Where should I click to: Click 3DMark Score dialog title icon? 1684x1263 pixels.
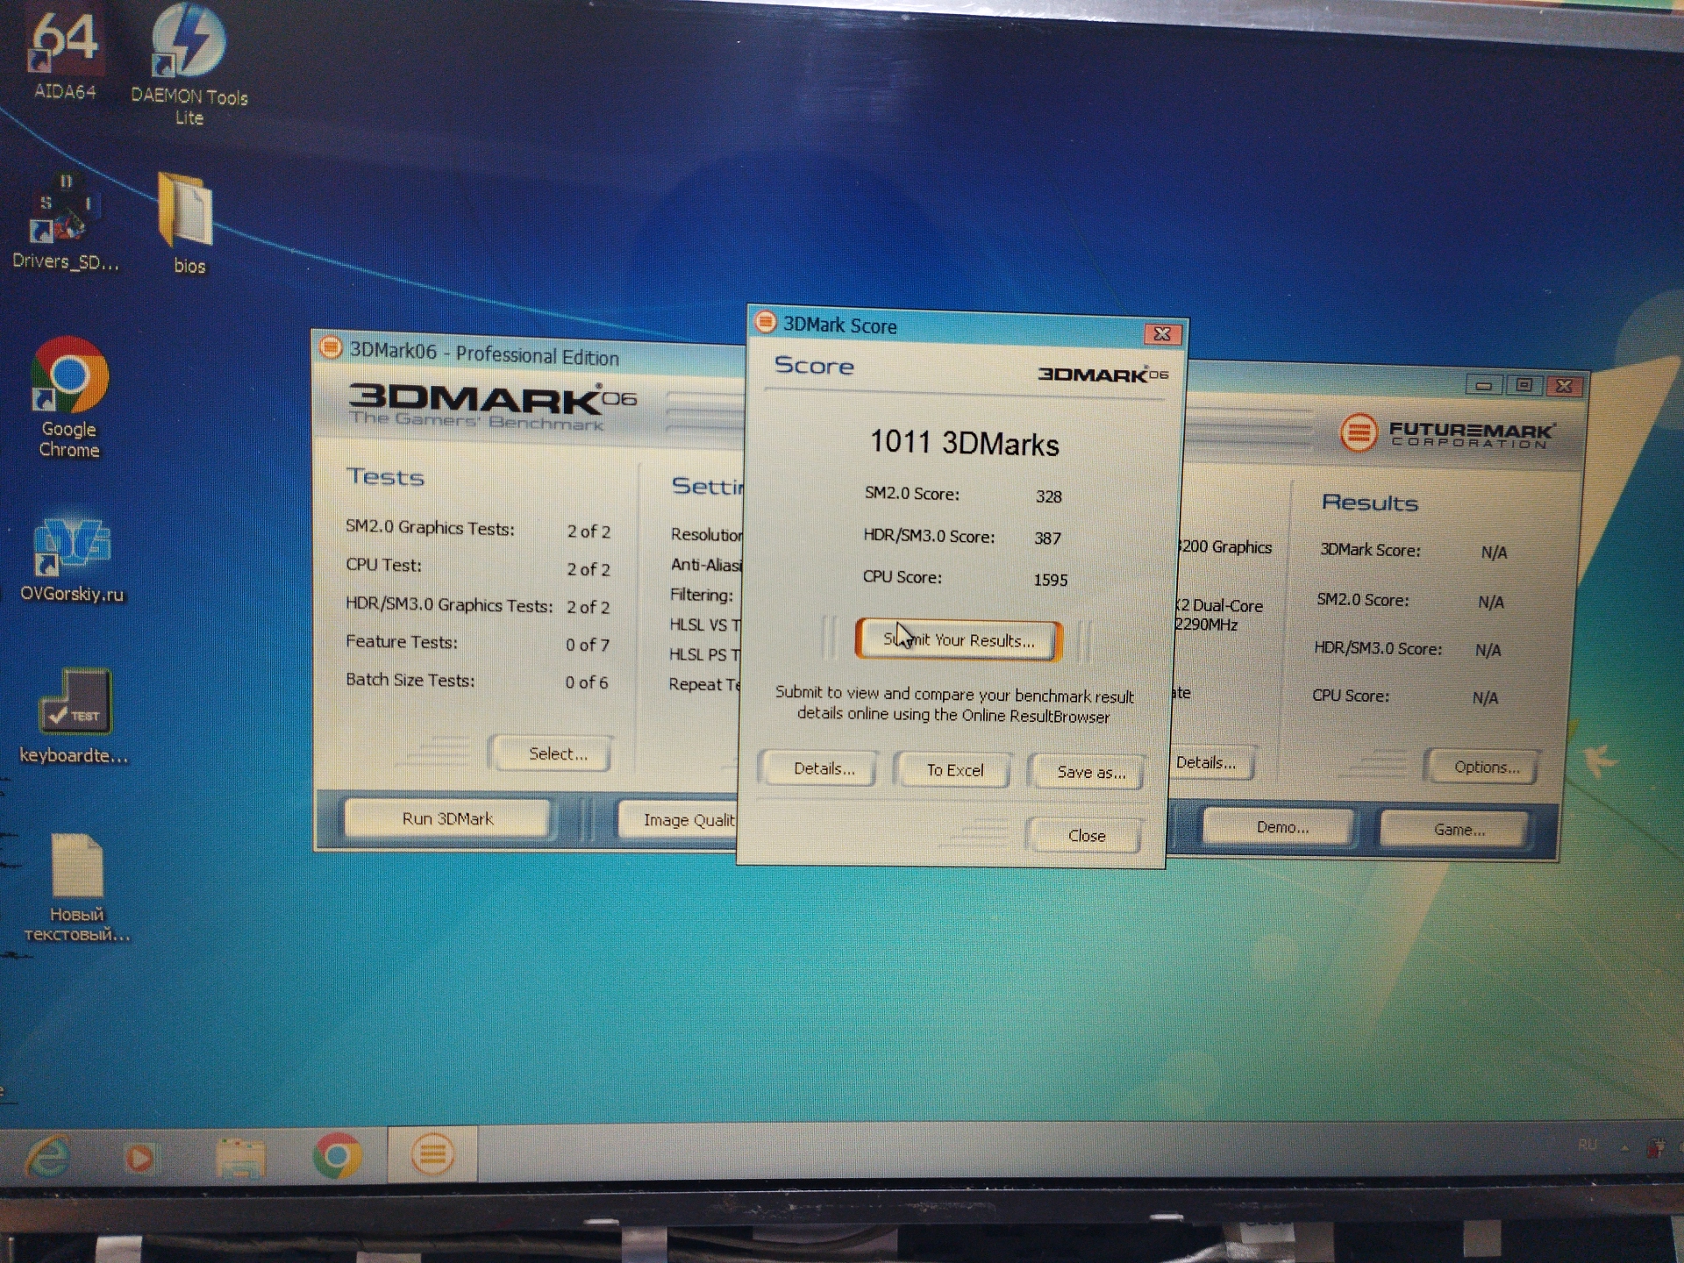click(x=766, y=322)
